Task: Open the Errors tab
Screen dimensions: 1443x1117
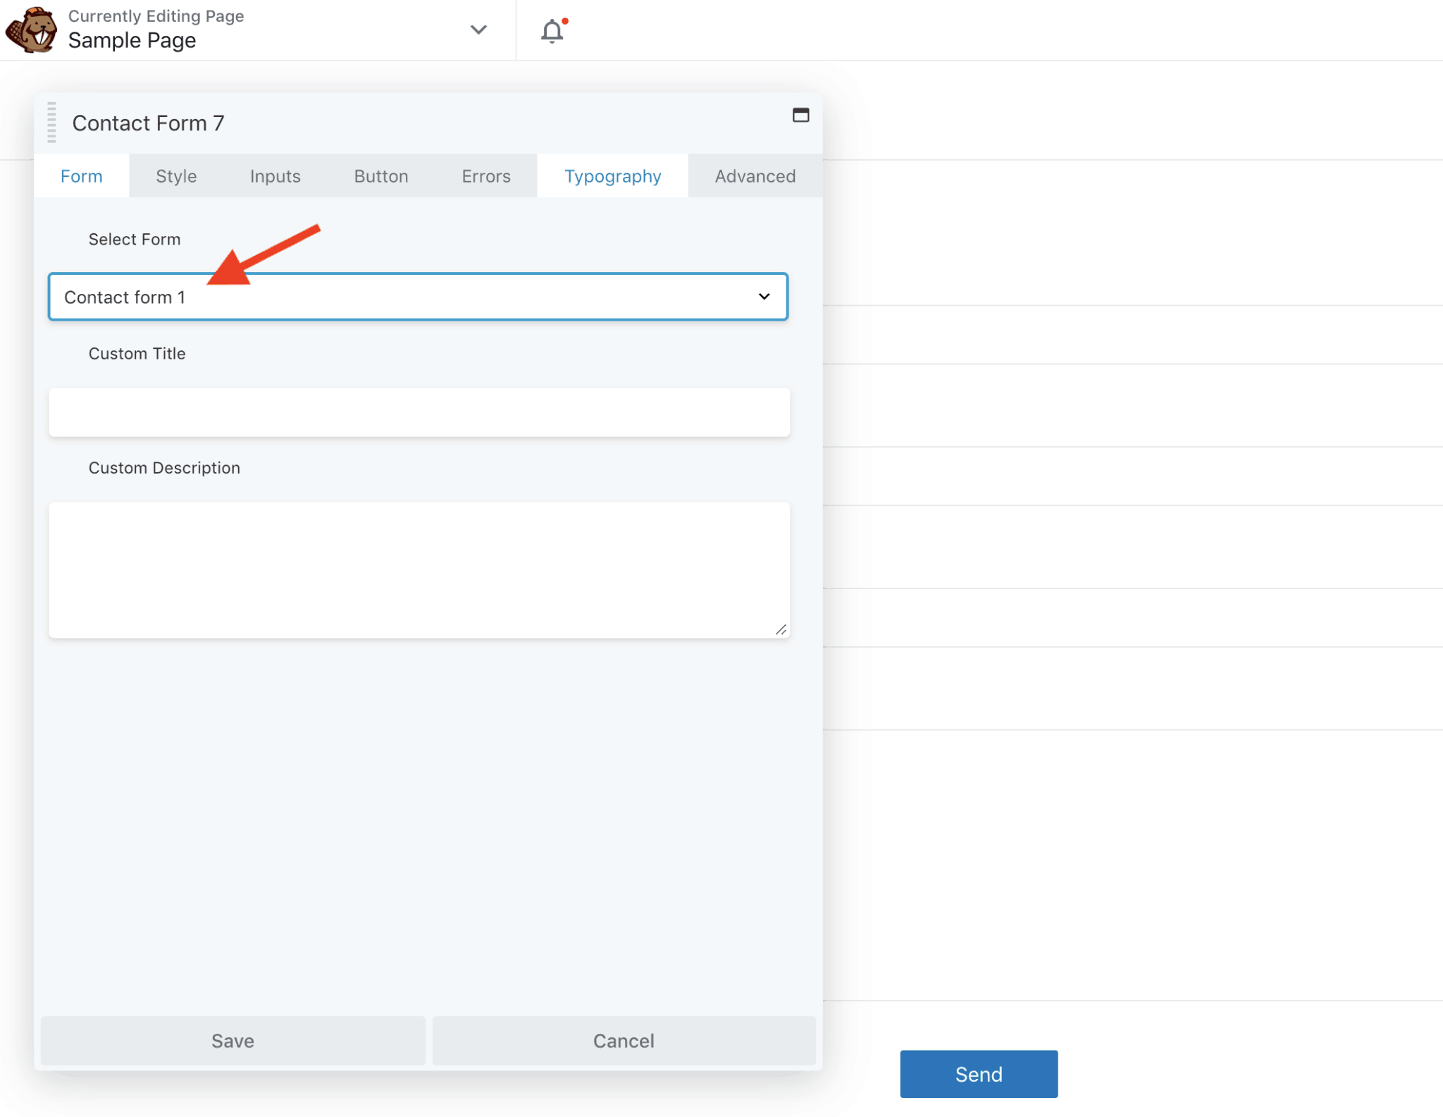Action: (x=485, y=176)
